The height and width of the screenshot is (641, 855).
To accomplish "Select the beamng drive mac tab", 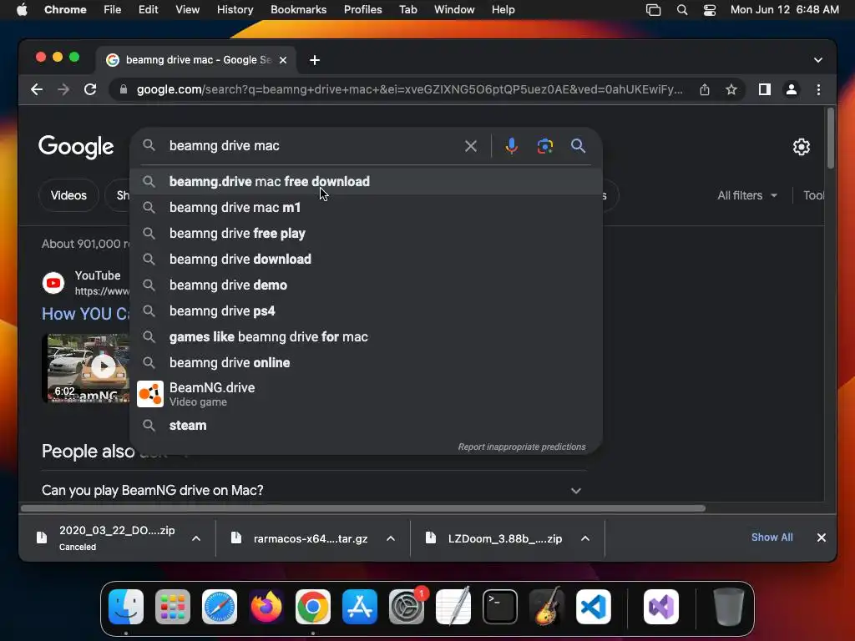I will [x=196, y=60].
